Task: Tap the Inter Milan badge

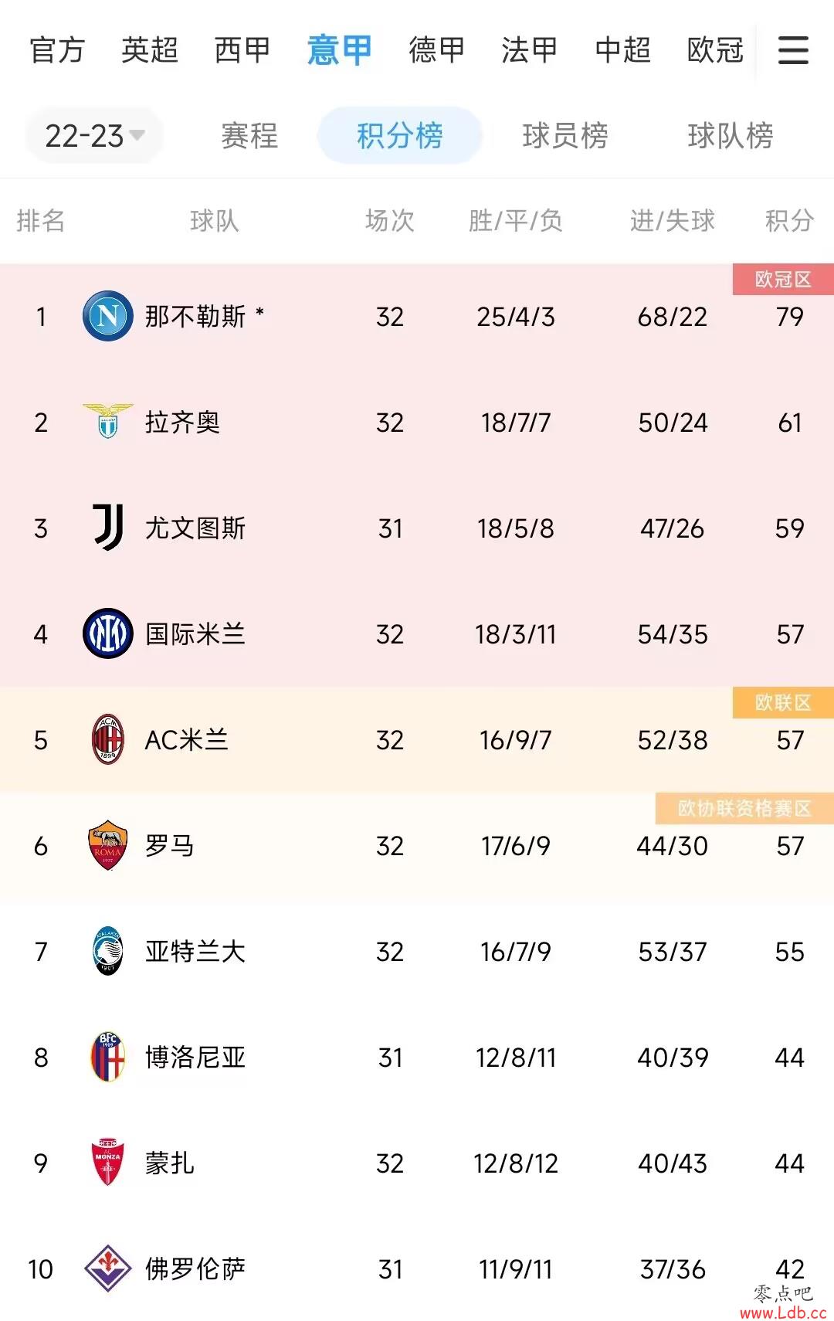Action: coord(108,633)
